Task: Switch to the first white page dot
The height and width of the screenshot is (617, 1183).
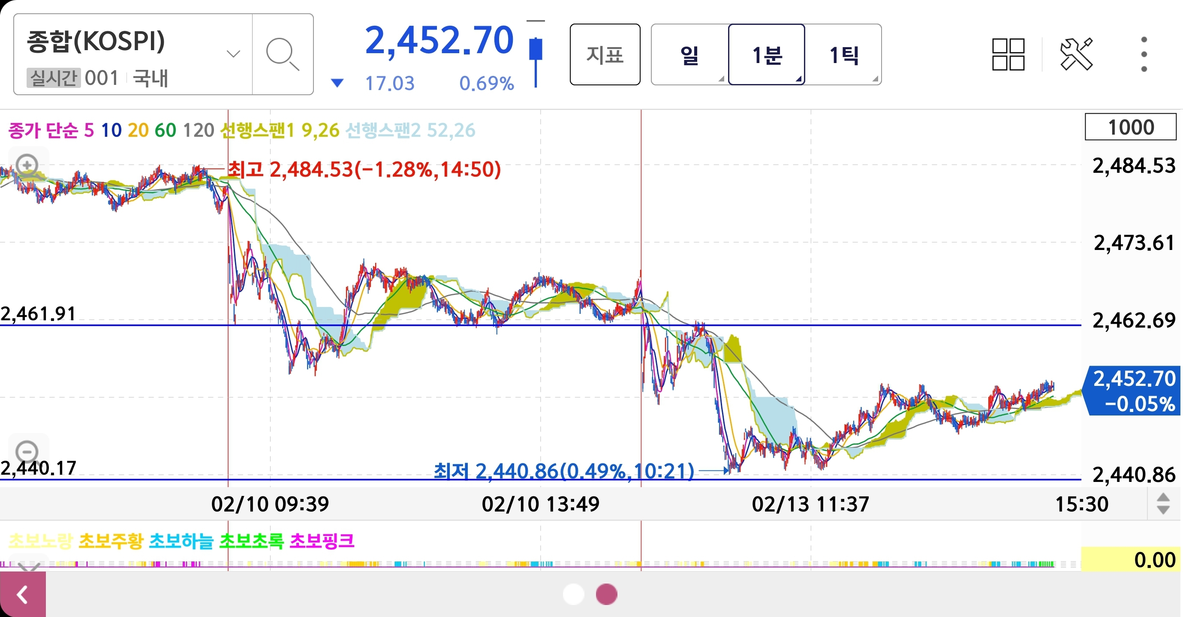Action: pos(573,594)
